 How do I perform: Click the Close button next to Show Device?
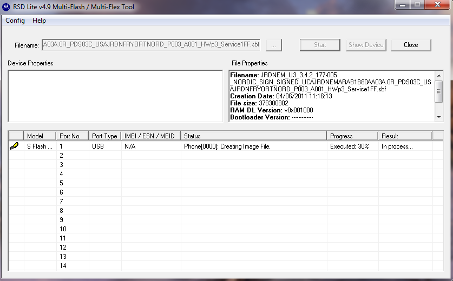pyautogui.click(x=411, y=45)
